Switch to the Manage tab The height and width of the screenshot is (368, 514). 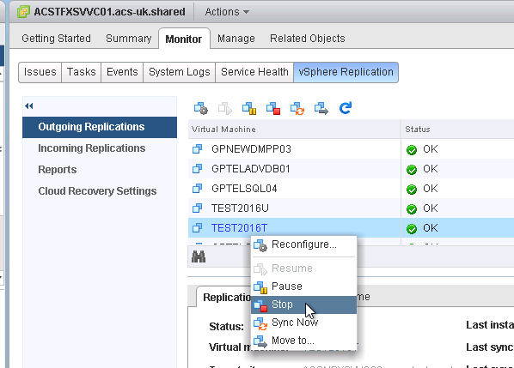click(x=236, y=39)
